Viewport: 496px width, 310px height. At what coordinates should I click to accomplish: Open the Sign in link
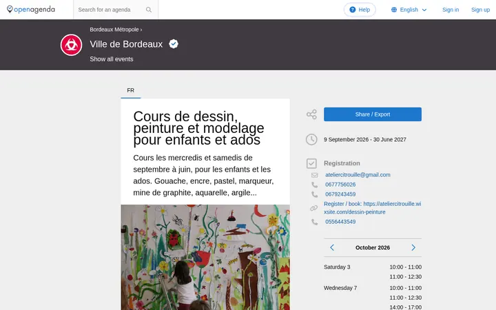click(451, 10)
